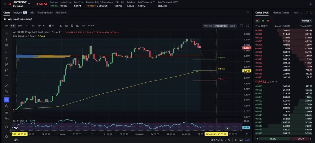Select the brush drawing tool
The height and width of the screenshot is (143, 315).
pos(6,52)
